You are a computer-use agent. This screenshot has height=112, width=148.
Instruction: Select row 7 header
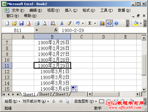7,42
